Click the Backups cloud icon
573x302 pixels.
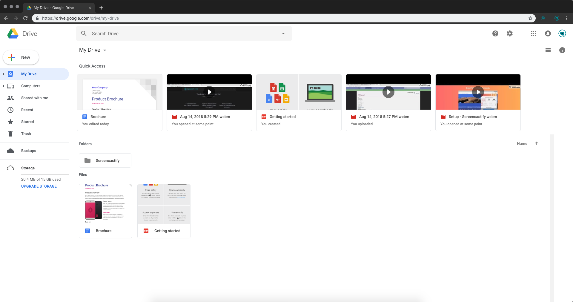point(10,151)
